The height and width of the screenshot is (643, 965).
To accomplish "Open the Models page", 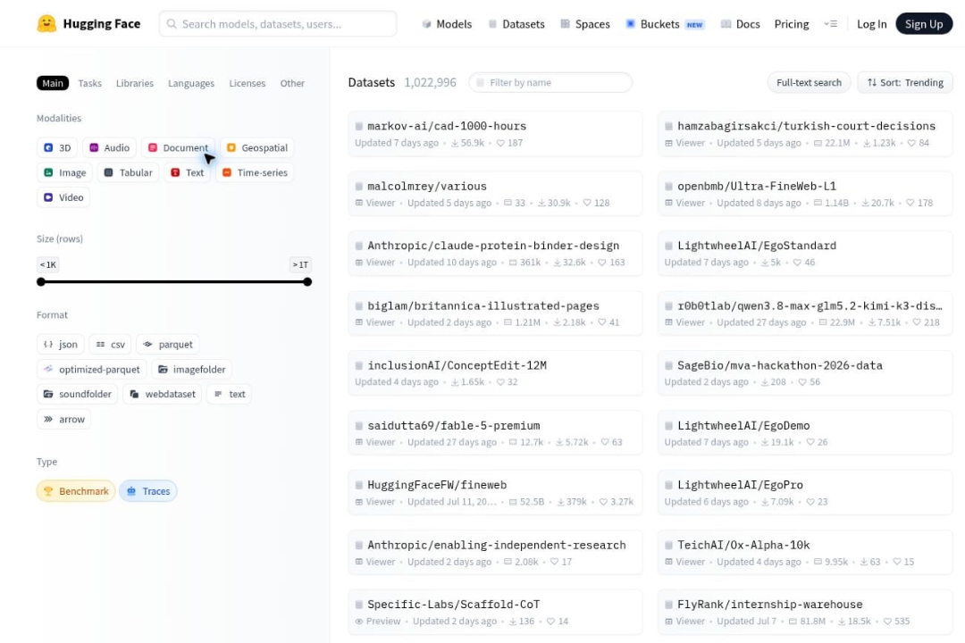I will click(x=447, y=24).
